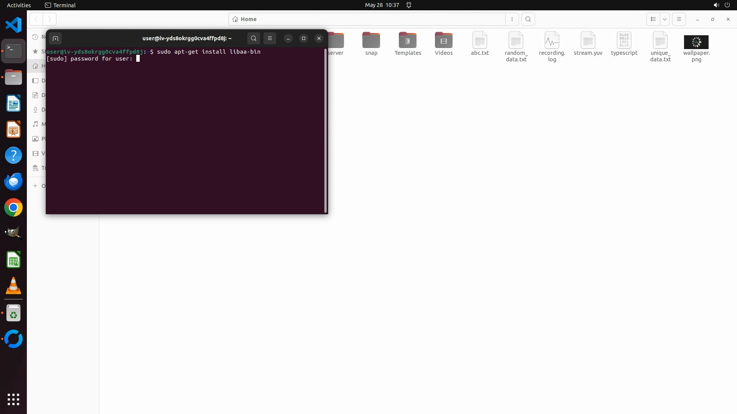
Task: Click the terminal search icon
Action: [253, 38]
